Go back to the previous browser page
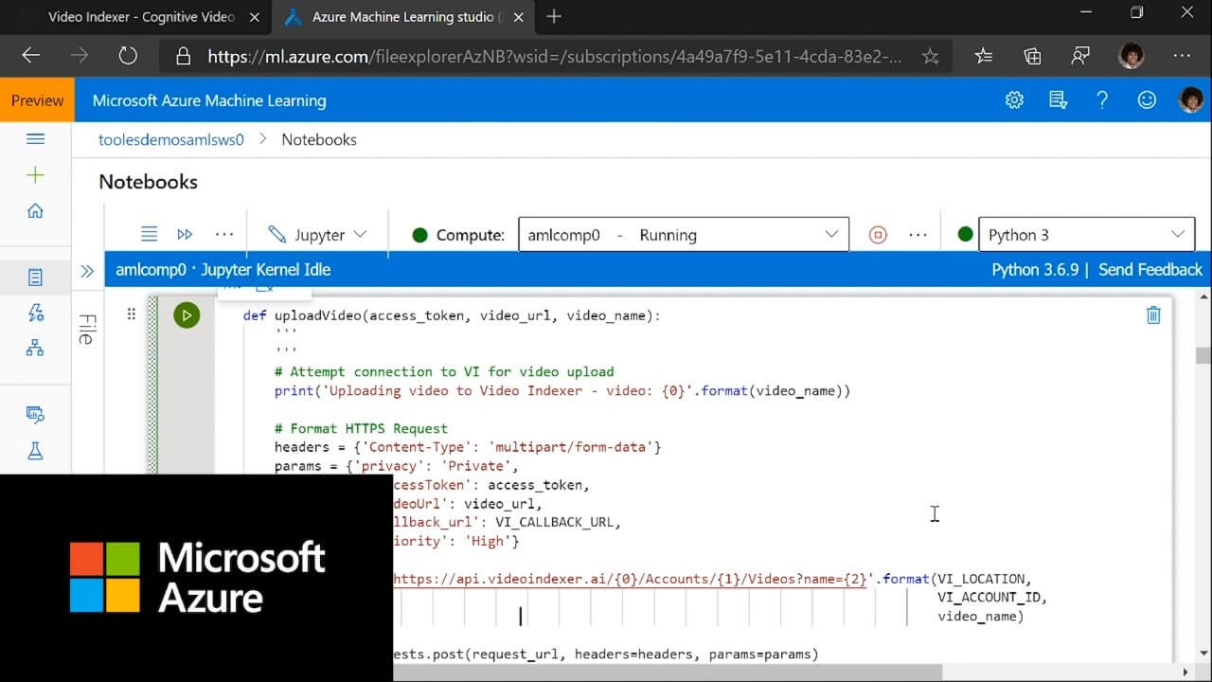The image size is (1212, 682). pyautogui.click(x=31, y=56)
